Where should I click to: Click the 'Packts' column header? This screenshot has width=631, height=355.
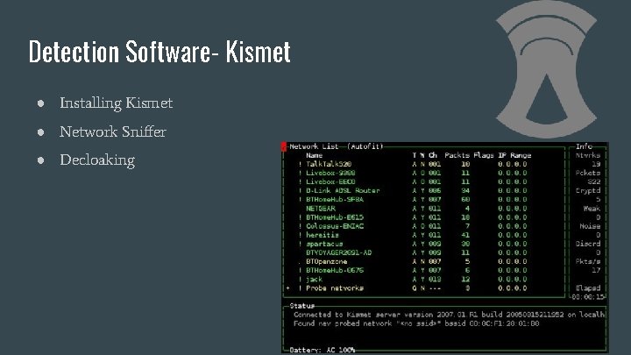[457, 155]
